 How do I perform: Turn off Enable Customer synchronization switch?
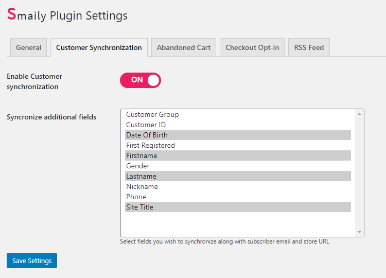pos(141,80)
